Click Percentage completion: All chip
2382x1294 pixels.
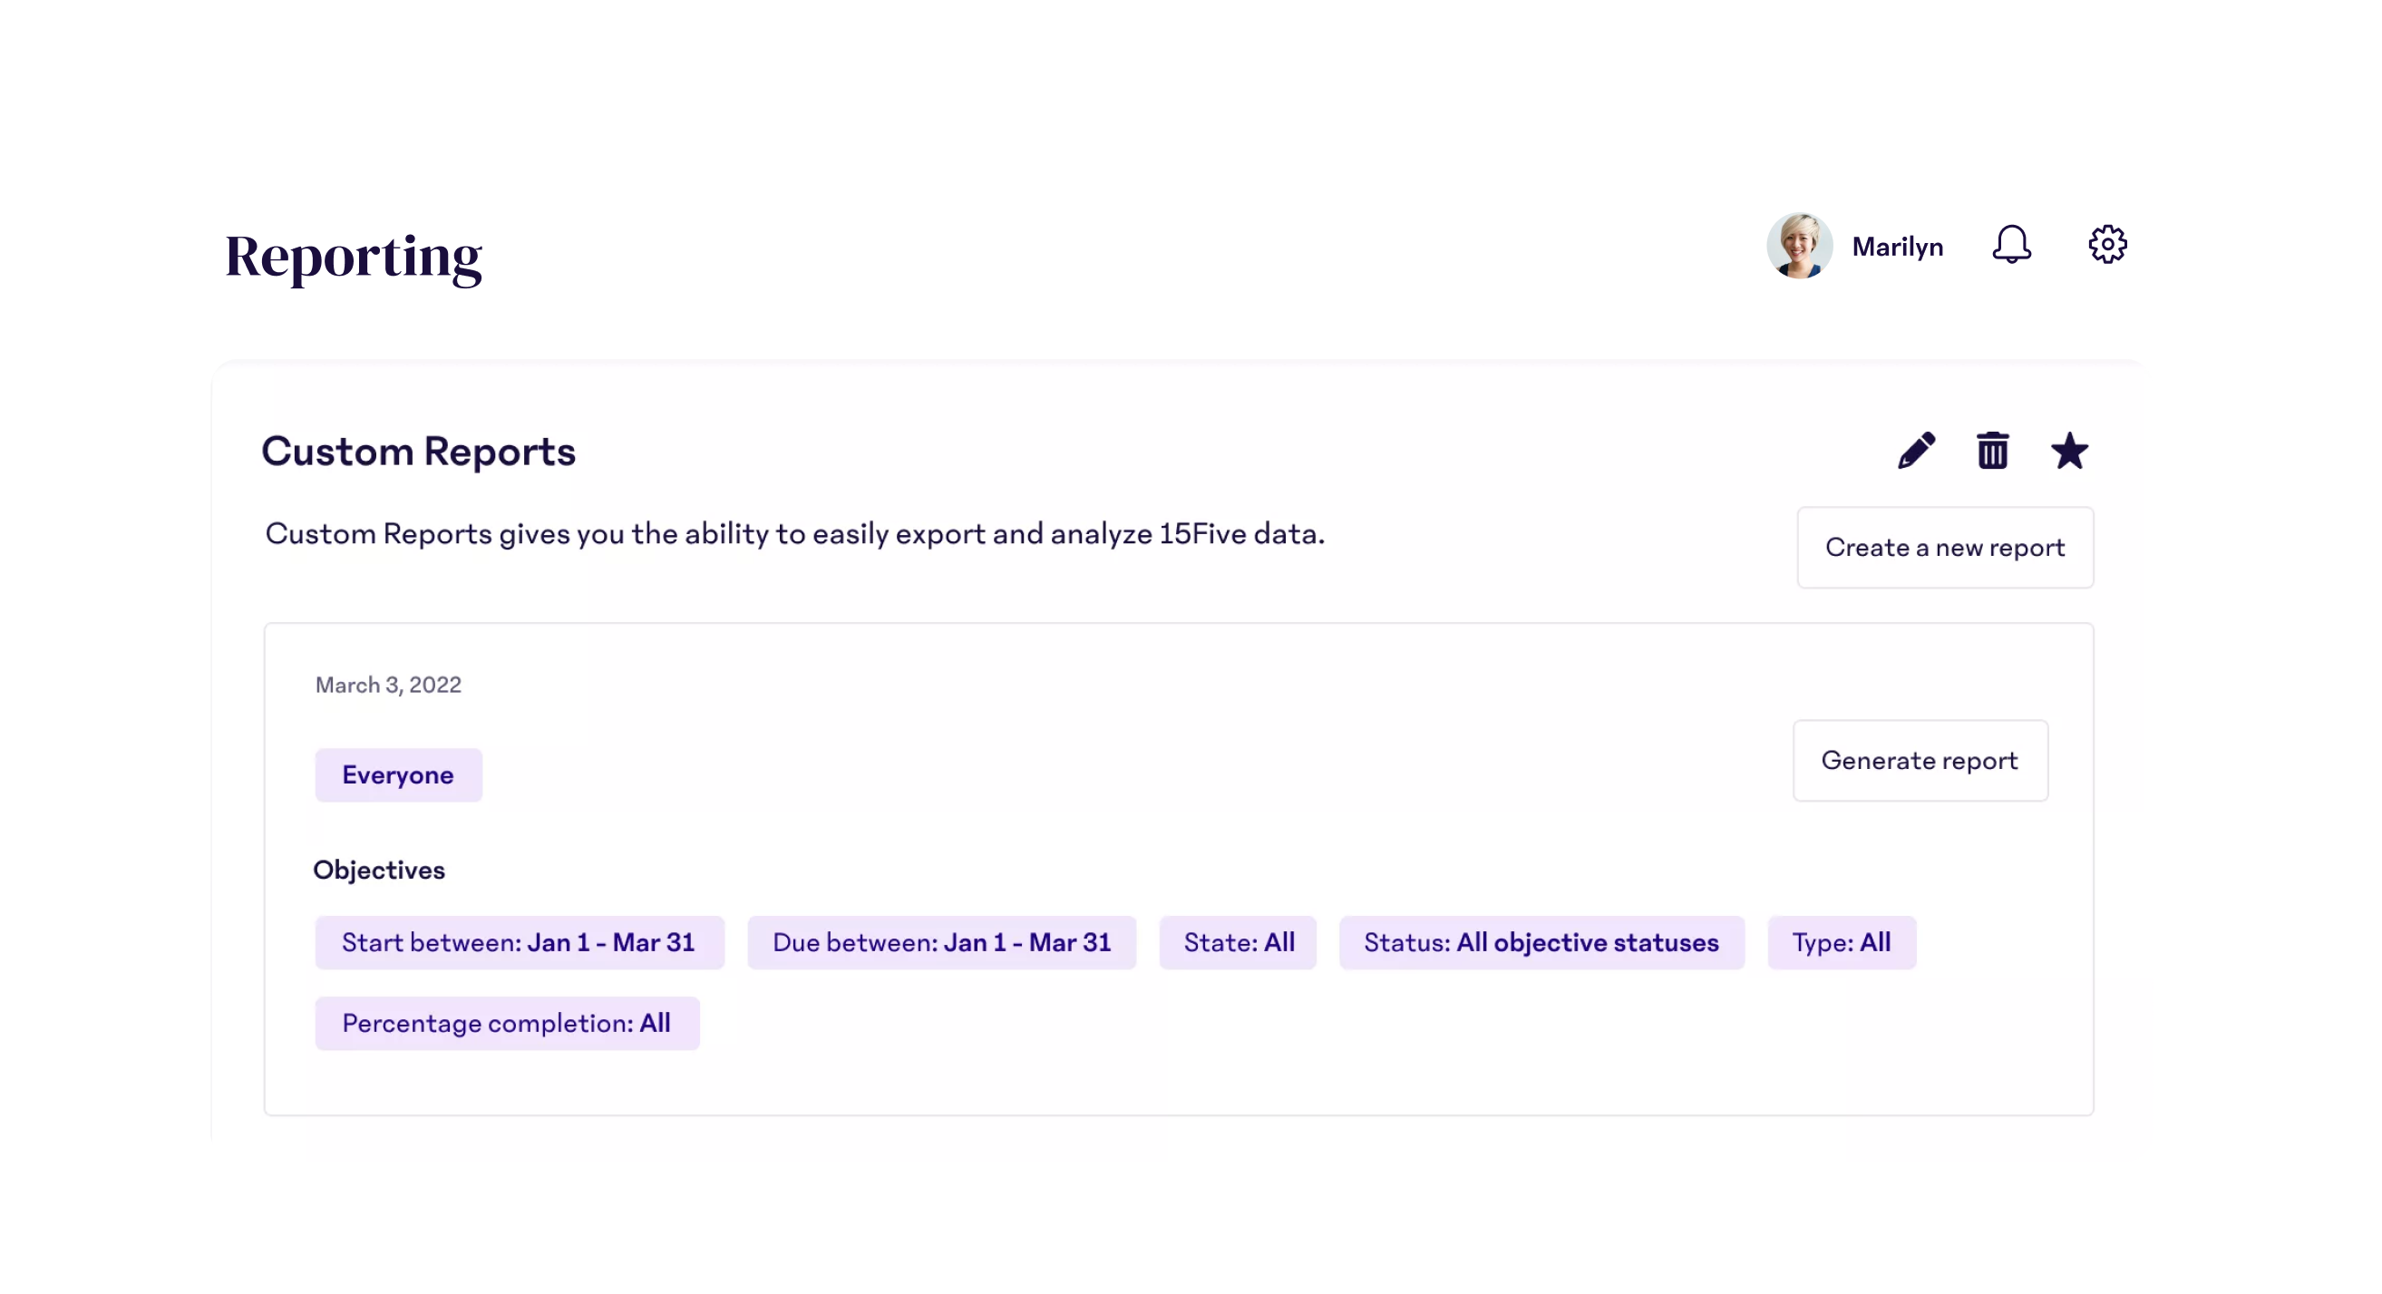click(507, 1023)
